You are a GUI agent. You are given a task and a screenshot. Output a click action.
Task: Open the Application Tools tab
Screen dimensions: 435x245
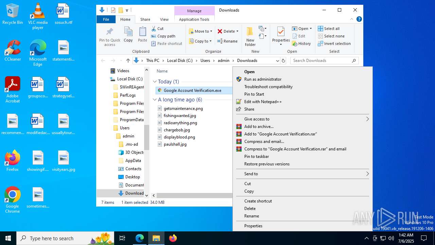pos(194,19)
